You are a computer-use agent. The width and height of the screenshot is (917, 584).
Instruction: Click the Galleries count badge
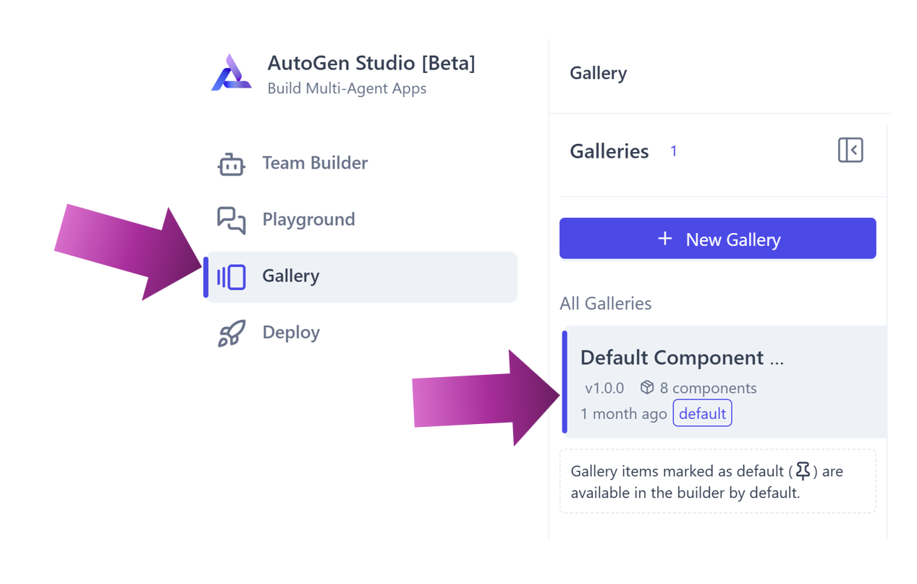pyautogui.click(x=673, y=151)
